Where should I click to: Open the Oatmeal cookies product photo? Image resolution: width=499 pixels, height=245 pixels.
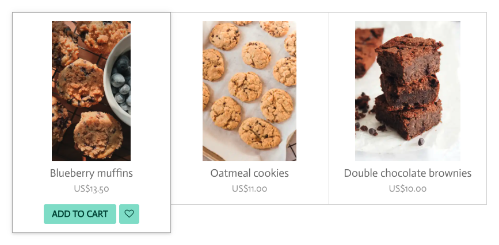pyautogui.click(x=250, y=91)
